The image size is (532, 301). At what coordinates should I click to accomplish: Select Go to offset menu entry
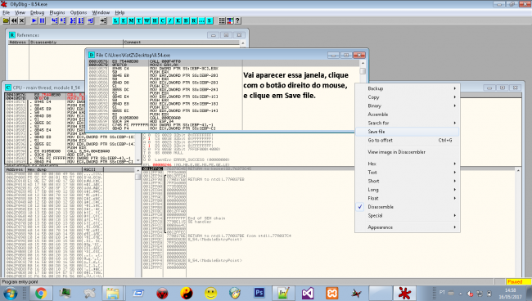coord(407,141)
